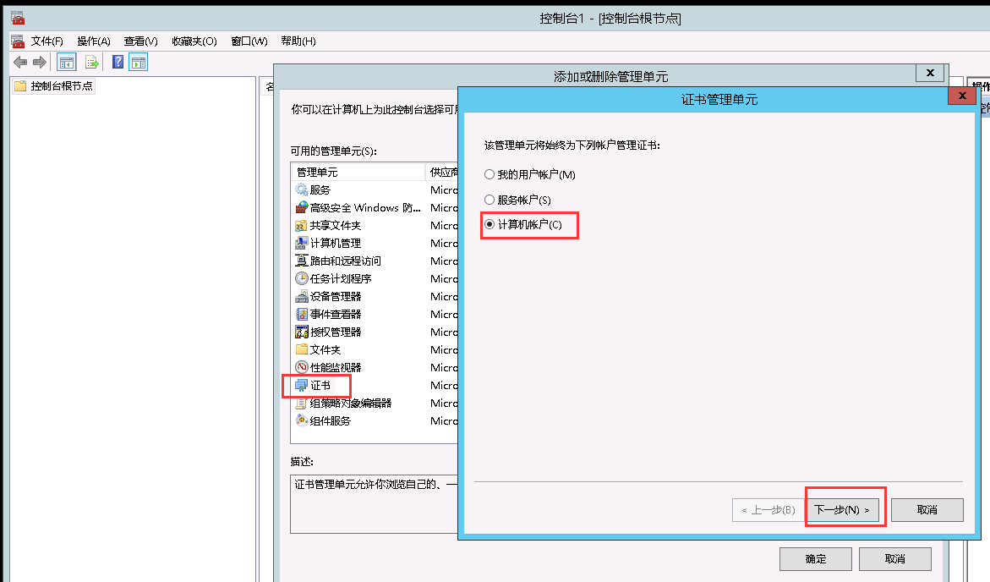Open the 收藏夹(O) menu

point(194,41)
